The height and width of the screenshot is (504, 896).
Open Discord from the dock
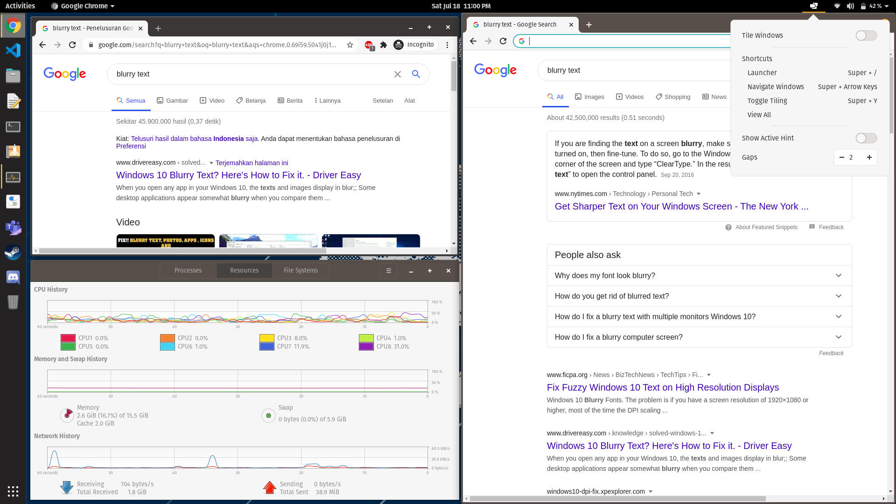[x=13, y=277]
